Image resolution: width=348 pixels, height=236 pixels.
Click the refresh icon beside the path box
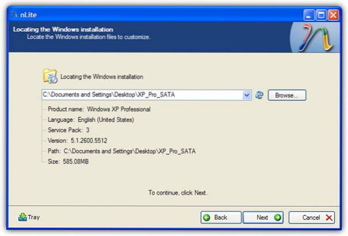point(259,95)
